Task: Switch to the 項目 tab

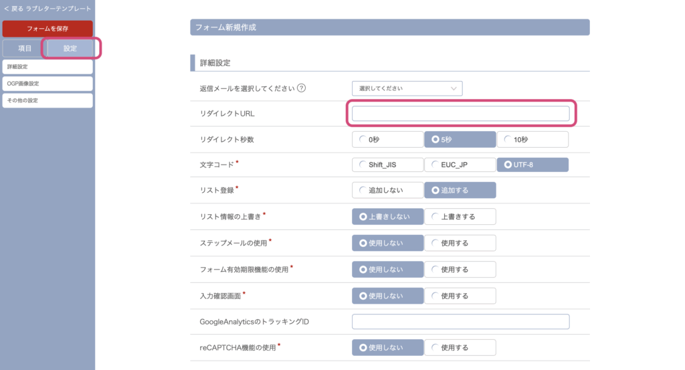Action: 25,48
